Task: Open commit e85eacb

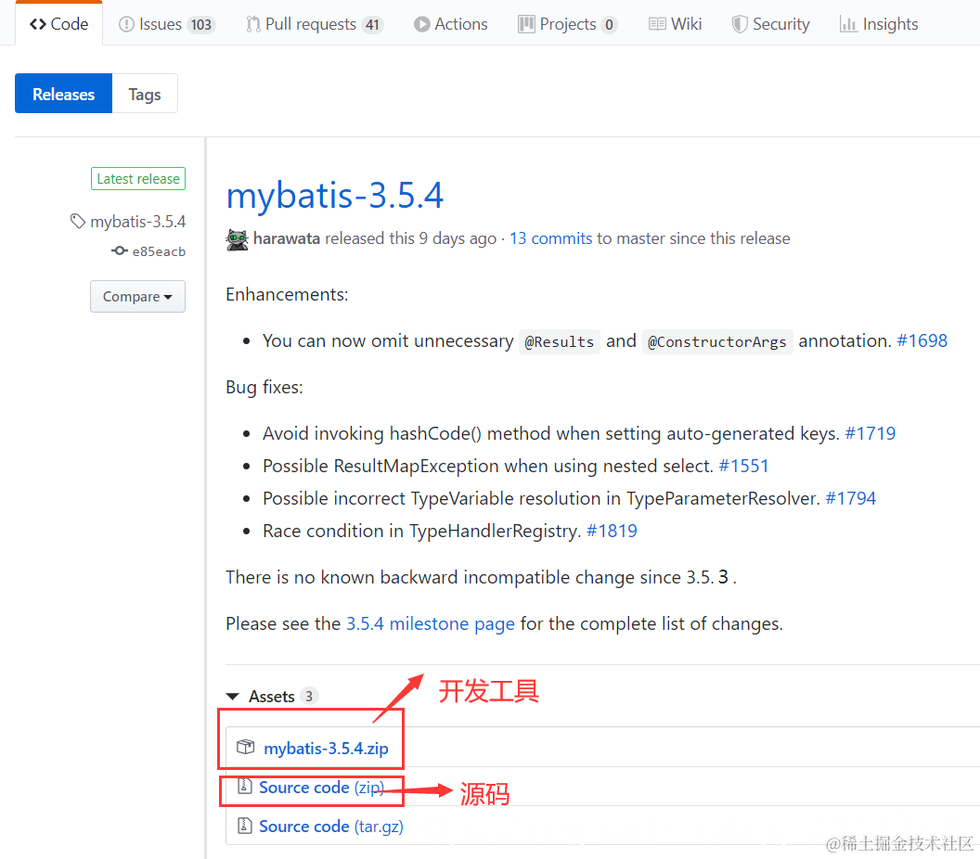Action: 159,251
